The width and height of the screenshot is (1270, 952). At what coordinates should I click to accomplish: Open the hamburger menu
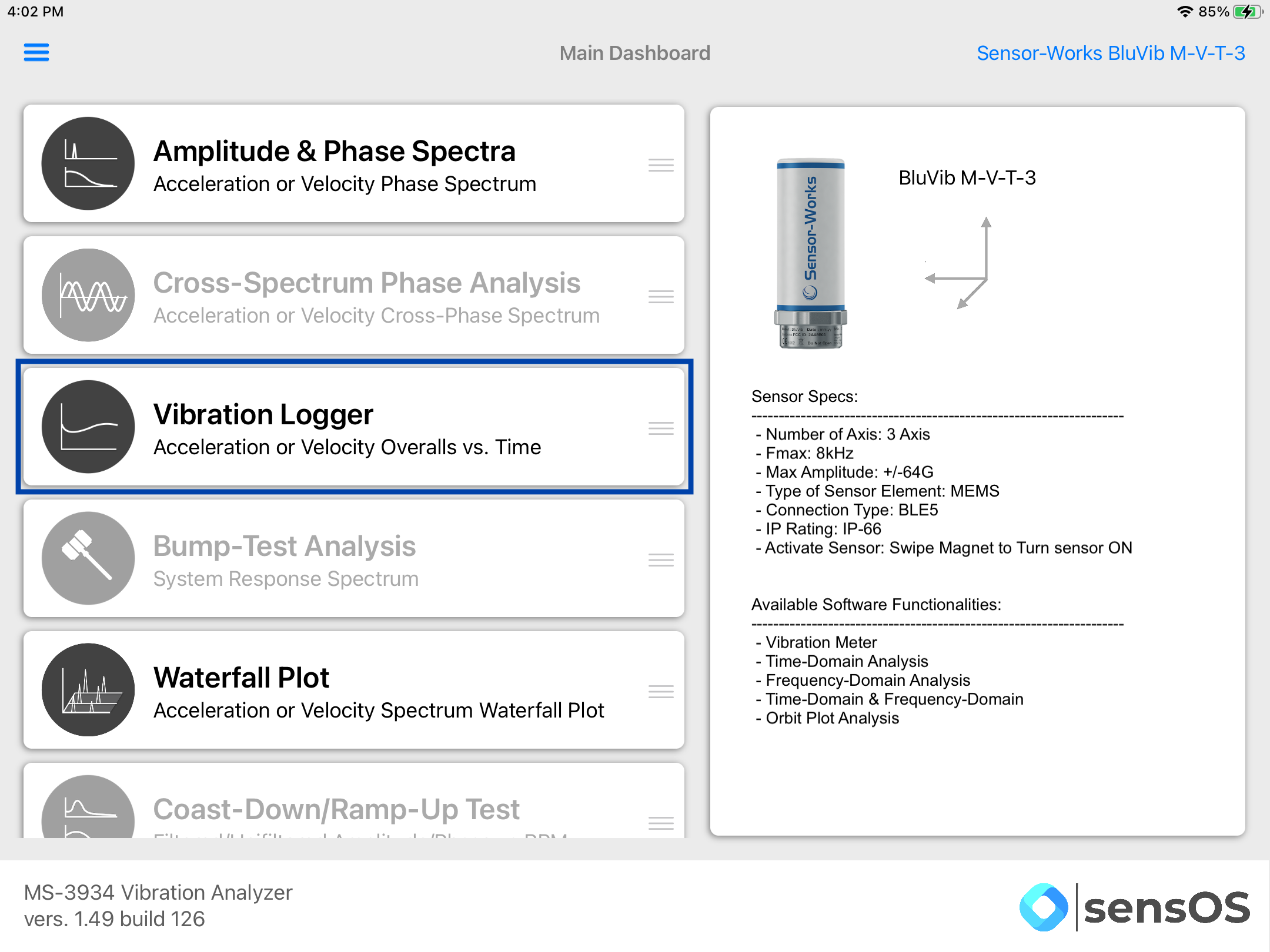pos(36,53)
